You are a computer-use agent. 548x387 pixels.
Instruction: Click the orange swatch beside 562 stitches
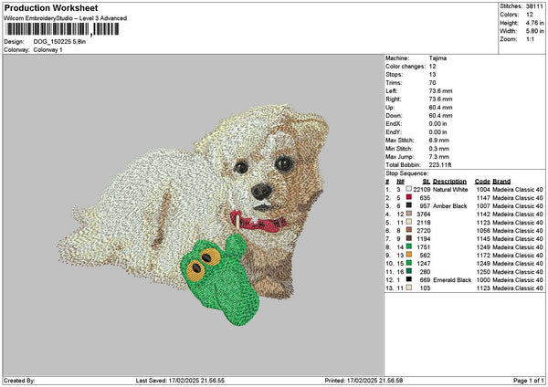click(408, 255)
